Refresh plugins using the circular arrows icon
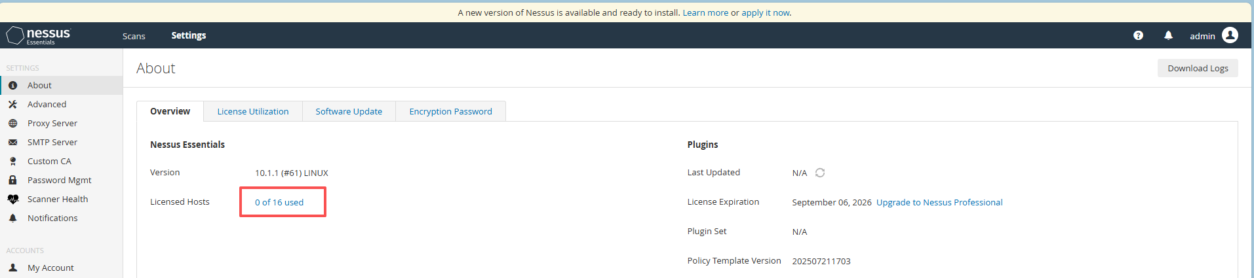The height and width of the screenshot is (278, 1254). pyautogui.click(x=820, y=173)
